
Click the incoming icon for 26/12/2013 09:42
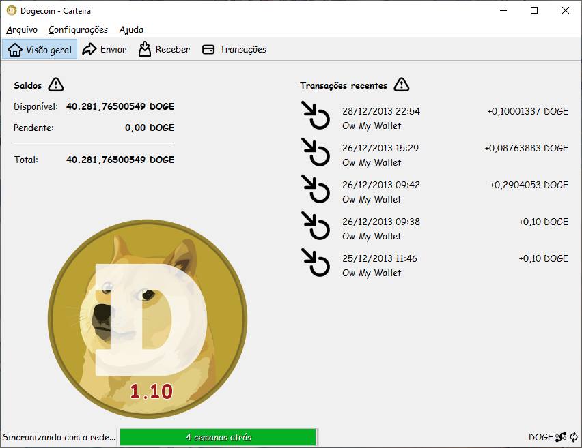pos(316,189)
